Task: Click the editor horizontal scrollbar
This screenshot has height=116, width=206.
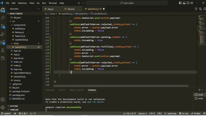Action: click(x=121, y=86)
